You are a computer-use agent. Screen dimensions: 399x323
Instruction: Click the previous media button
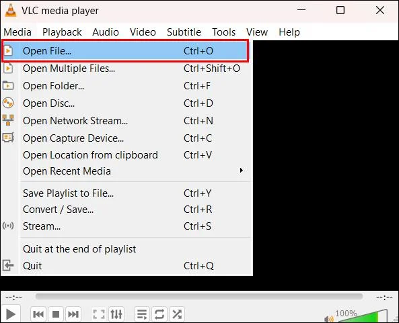38,314
